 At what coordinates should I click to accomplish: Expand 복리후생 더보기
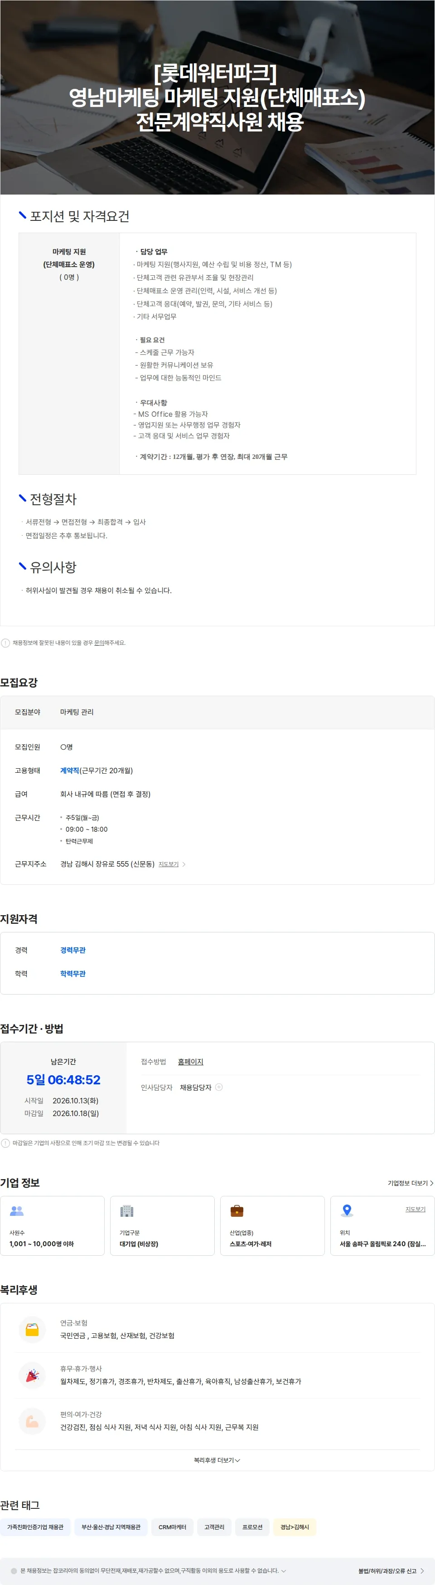[x=217, y=1460]
